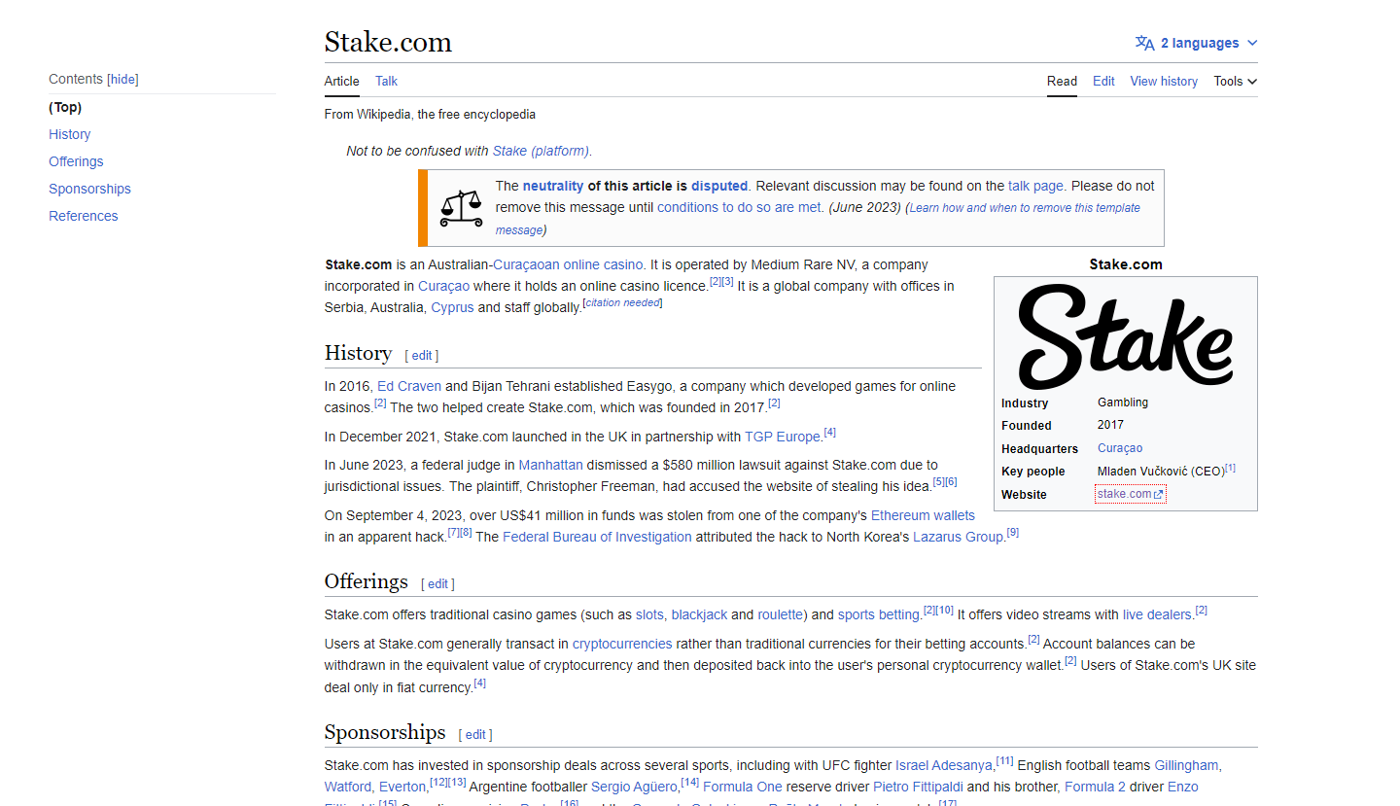Go to Sponsorships in contents sidebar

point(89,189)
